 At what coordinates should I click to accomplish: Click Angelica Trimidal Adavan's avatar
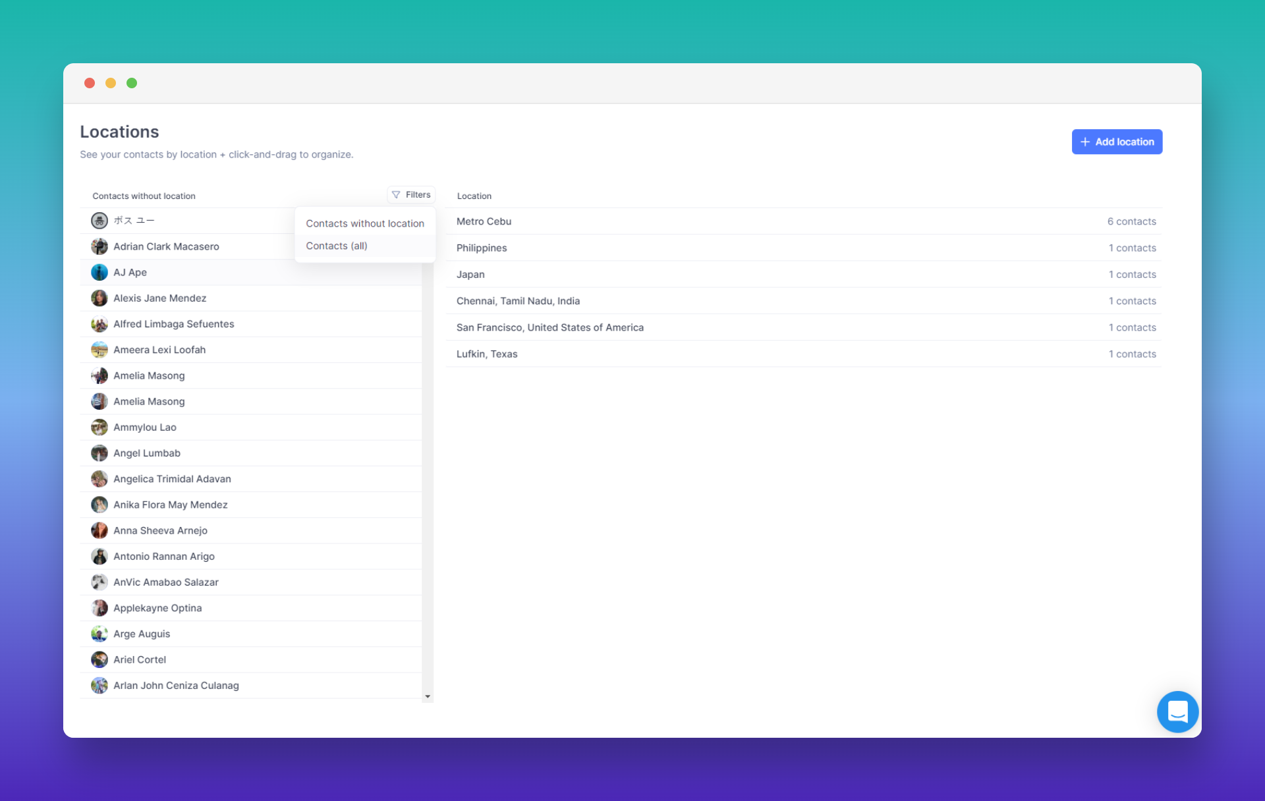pyautogui.click(x=99, y=479)
